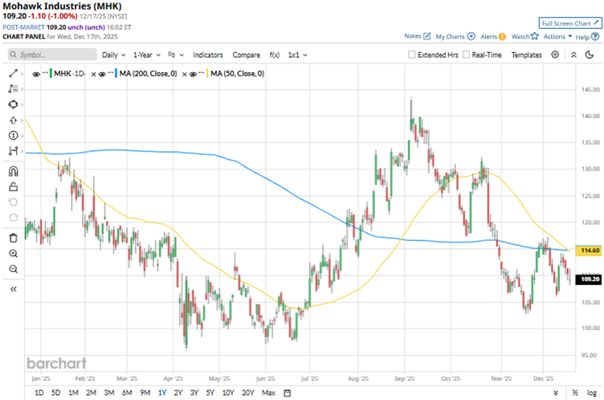Toggle visibility of MHK 1D series
This screenshot has height=400, width=604.
36,74
